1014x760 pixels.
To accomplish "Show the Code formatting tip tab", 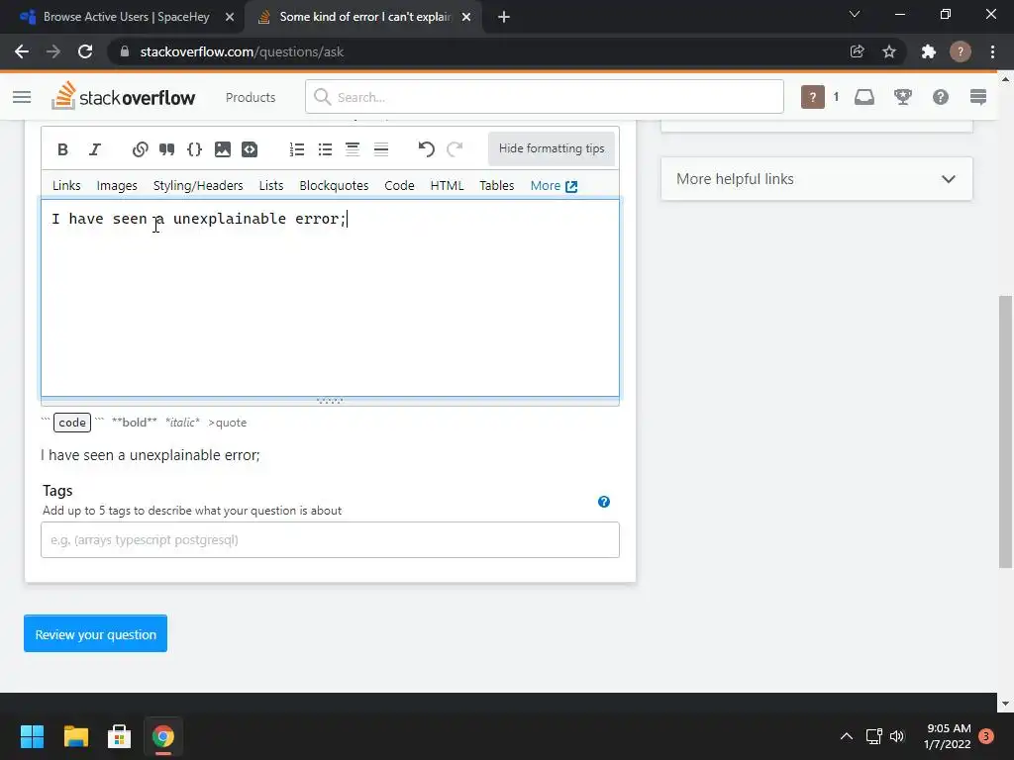I will click(399, 185).
